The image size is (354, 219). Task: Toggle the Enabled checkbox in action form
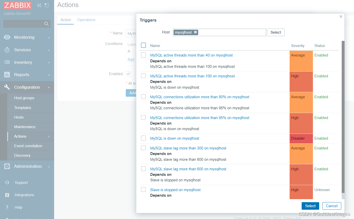coord(128,74)
